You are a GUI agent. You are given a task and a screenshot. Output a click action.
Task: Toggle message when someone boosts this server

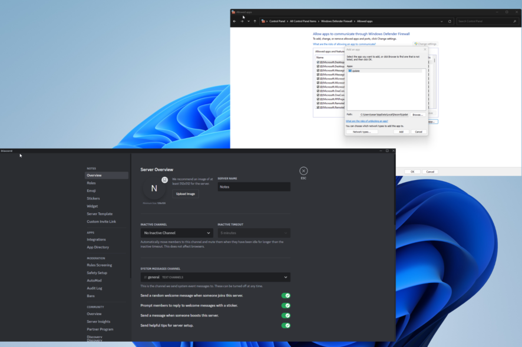[286, 315]
